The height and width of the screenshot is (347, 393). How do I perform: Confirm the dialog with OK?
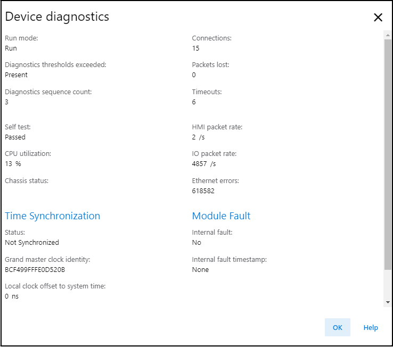pos(337,327)
